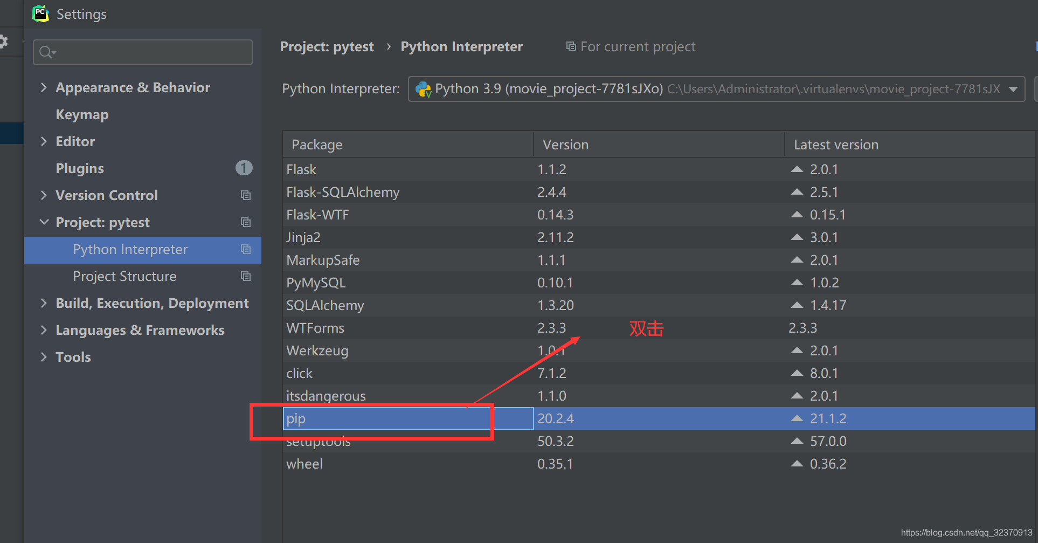Click upgrade arrow icon in Jinja2 row
This screenshot has width=1038, height=543.
coord(797,237)
